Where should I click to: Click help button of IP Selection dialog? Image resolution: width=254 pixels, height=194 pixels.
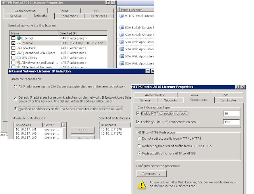[x=148, y=71]
